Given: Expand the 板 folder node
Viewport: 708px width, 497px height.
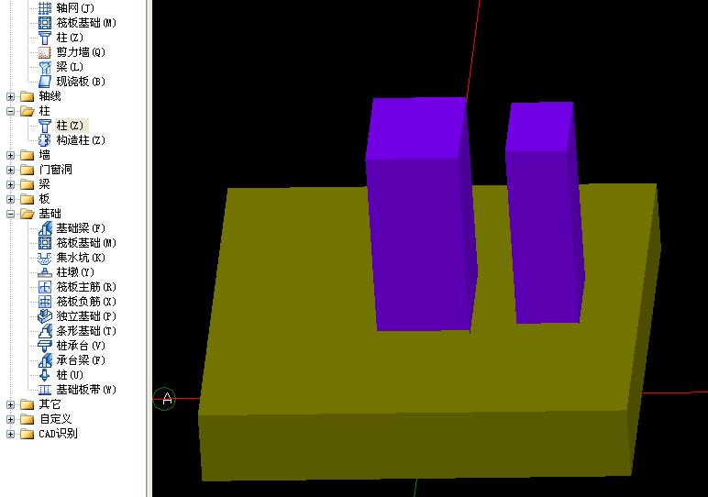Looking at the screenshot, I should pyautogui.click(x=10, y=199).
